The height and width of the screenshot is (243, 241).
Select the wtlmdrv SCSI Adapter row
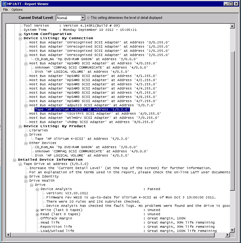point(94,118)
